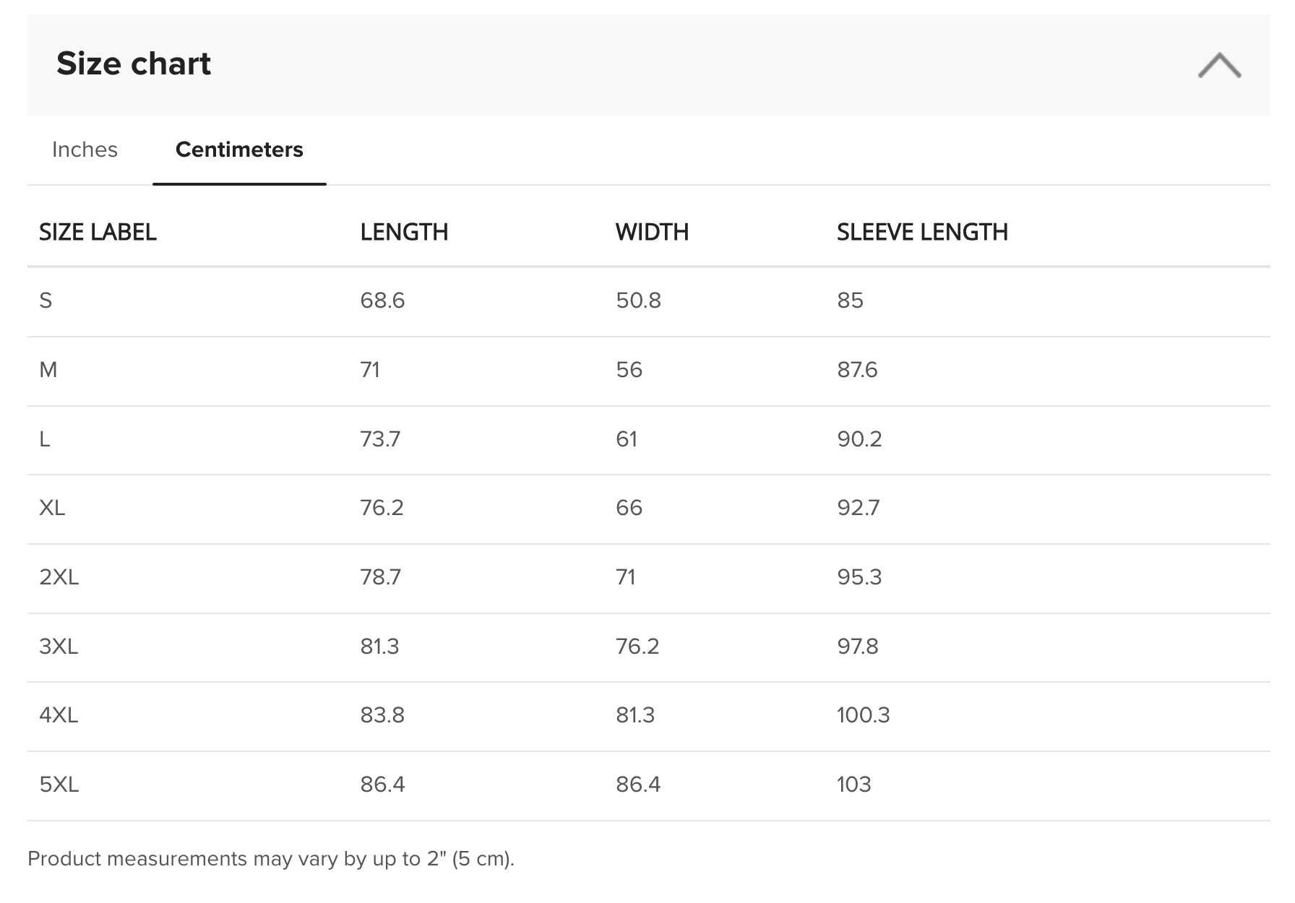Select the 3XL size row label
The image size is (1295, 903).
[x=59, y=646]
